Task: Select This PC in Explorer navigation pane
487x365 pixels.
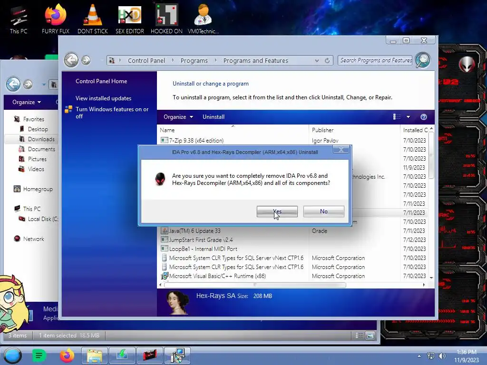Action: [x=32, y=209]
